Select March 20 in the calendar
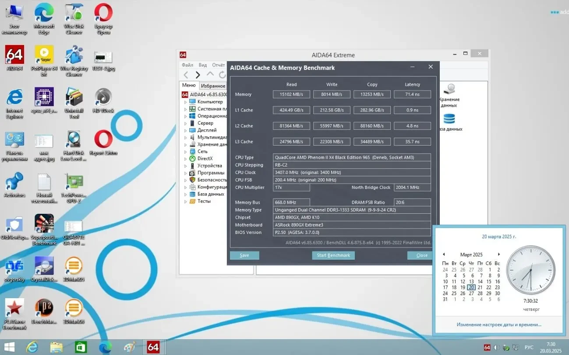Screen dimensions: 569x355 pos(471,287)
